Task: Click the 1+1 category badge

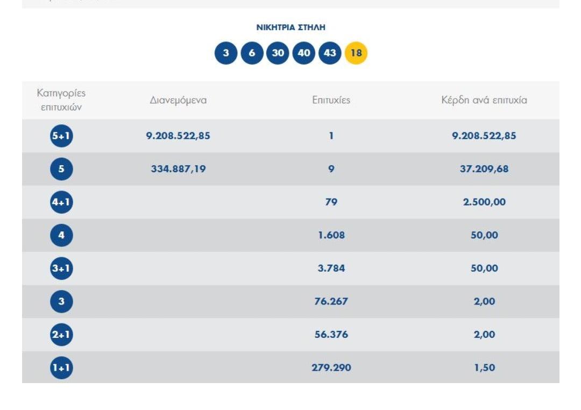Action: 61,368
